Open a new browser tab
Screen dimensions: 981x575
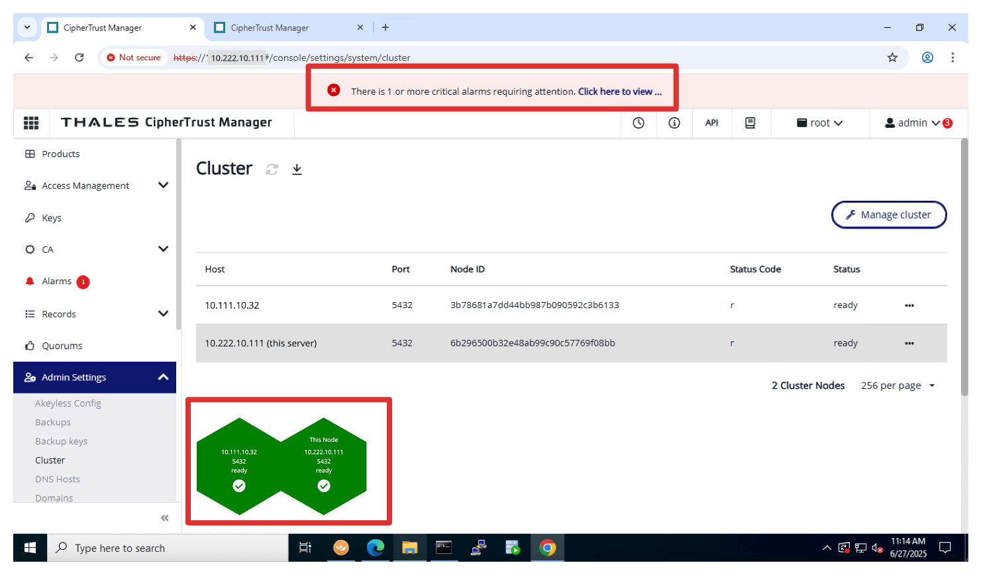click(386, 27)
